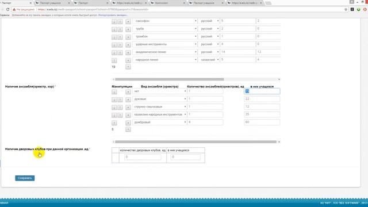Screen dimensions: 368x207
Task: Move the духовые ensemble row down
Action: point(114,99)
